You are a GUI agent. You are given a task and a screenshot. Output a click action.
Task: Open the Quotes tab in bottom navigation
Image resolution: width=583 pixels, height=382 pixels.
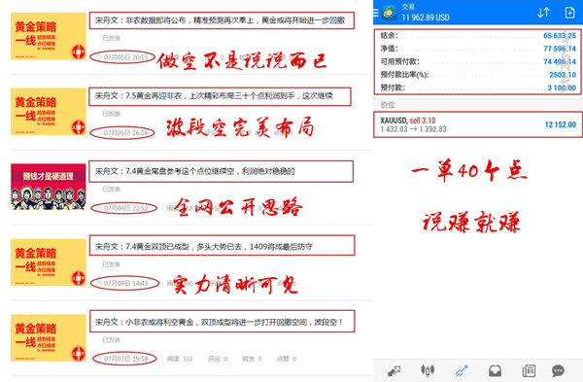pos(394,371)
